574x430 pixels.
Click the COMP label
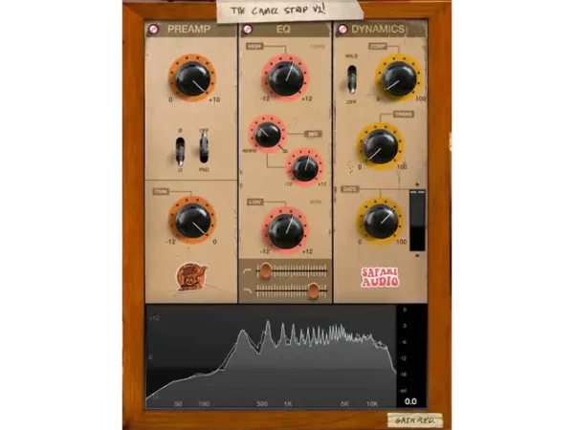378,46
